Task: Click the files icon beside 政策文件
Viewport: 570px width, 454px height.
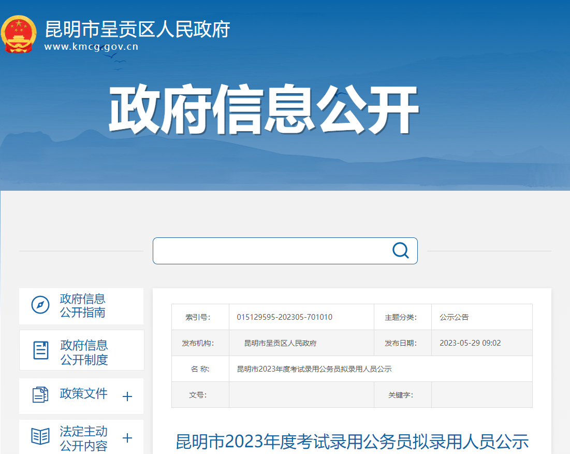Action: pyautogui.click(x=40, y=395)
